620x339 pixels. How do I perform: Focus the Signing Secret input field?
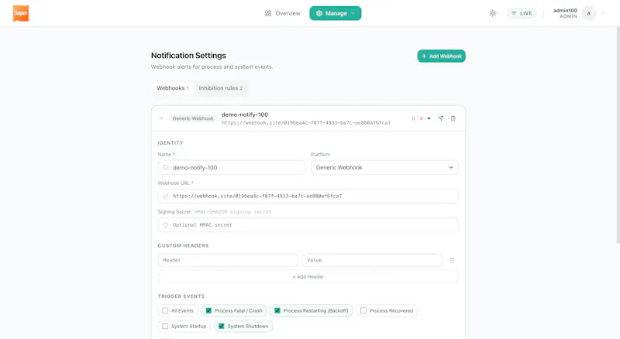(308, 224)
